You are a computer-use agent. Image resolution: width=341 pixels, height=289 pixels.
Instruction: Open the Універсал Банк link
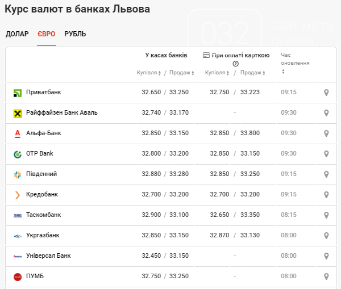[x=48, y=256]
